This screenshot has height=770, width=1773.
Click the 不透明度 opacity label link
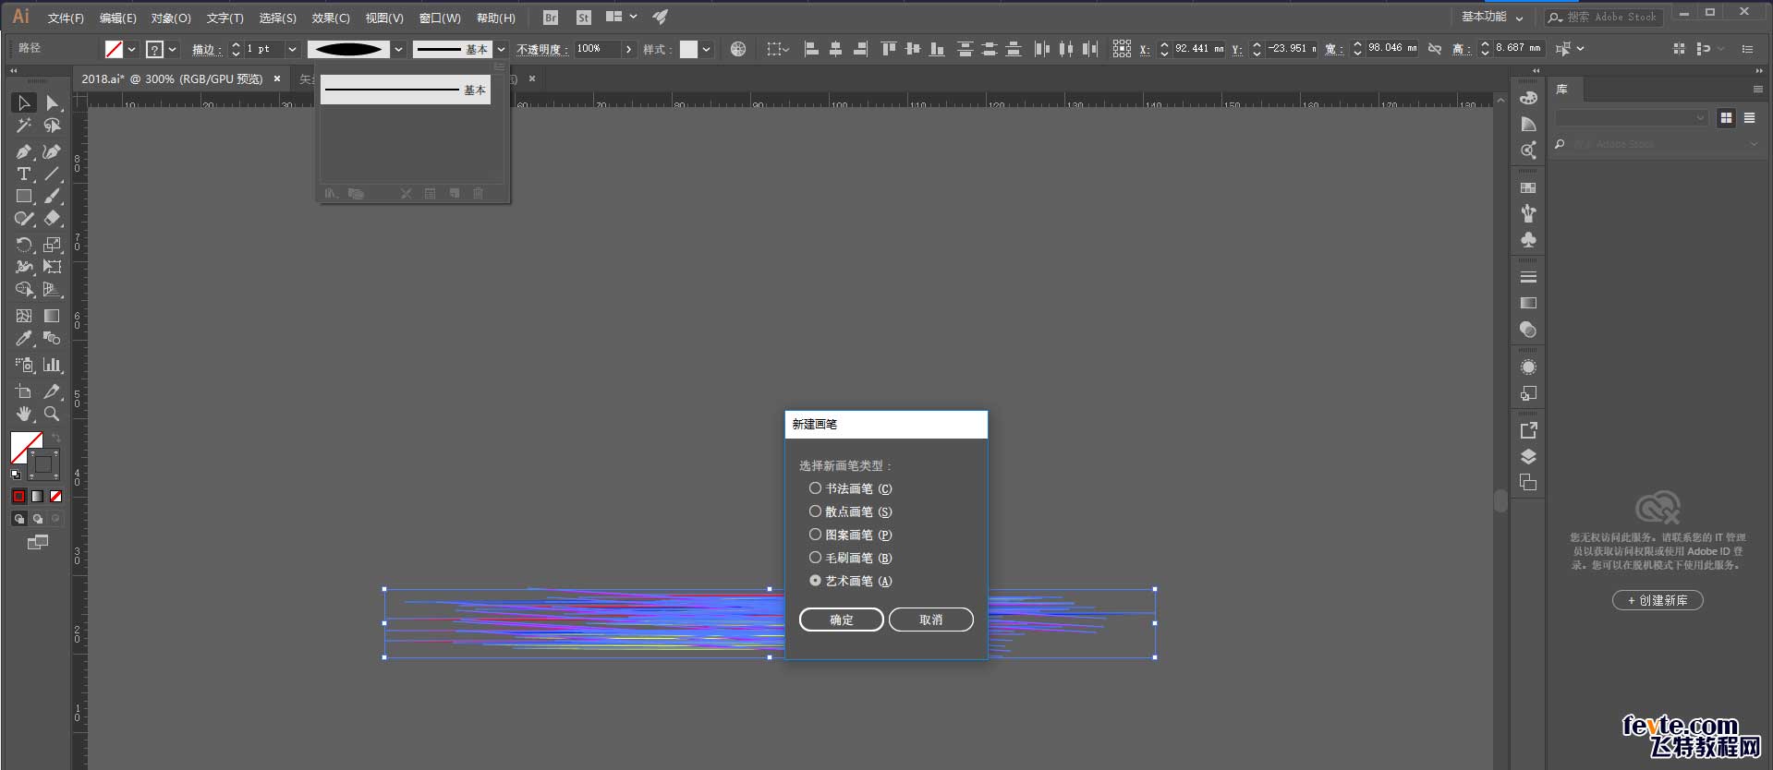point(541,50)
